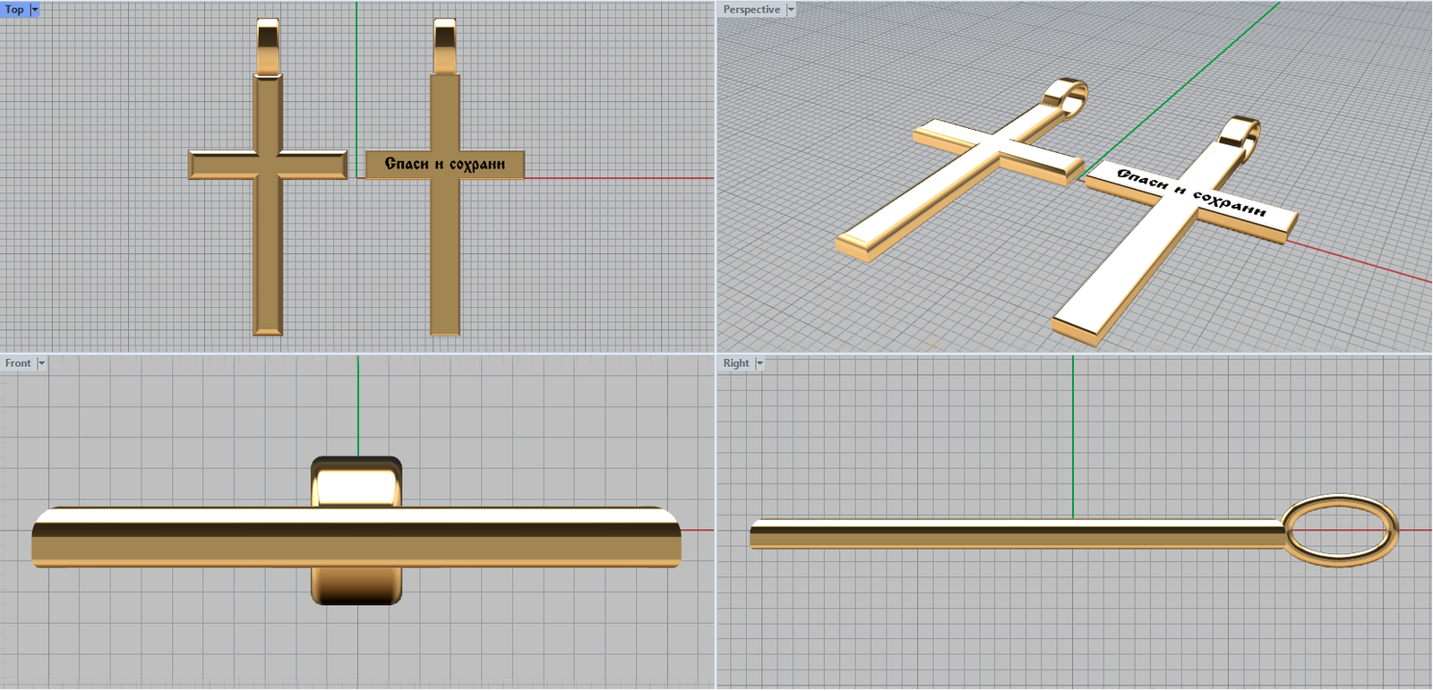
Task: Select the engraved text in Top view
Action: point(444,164)
